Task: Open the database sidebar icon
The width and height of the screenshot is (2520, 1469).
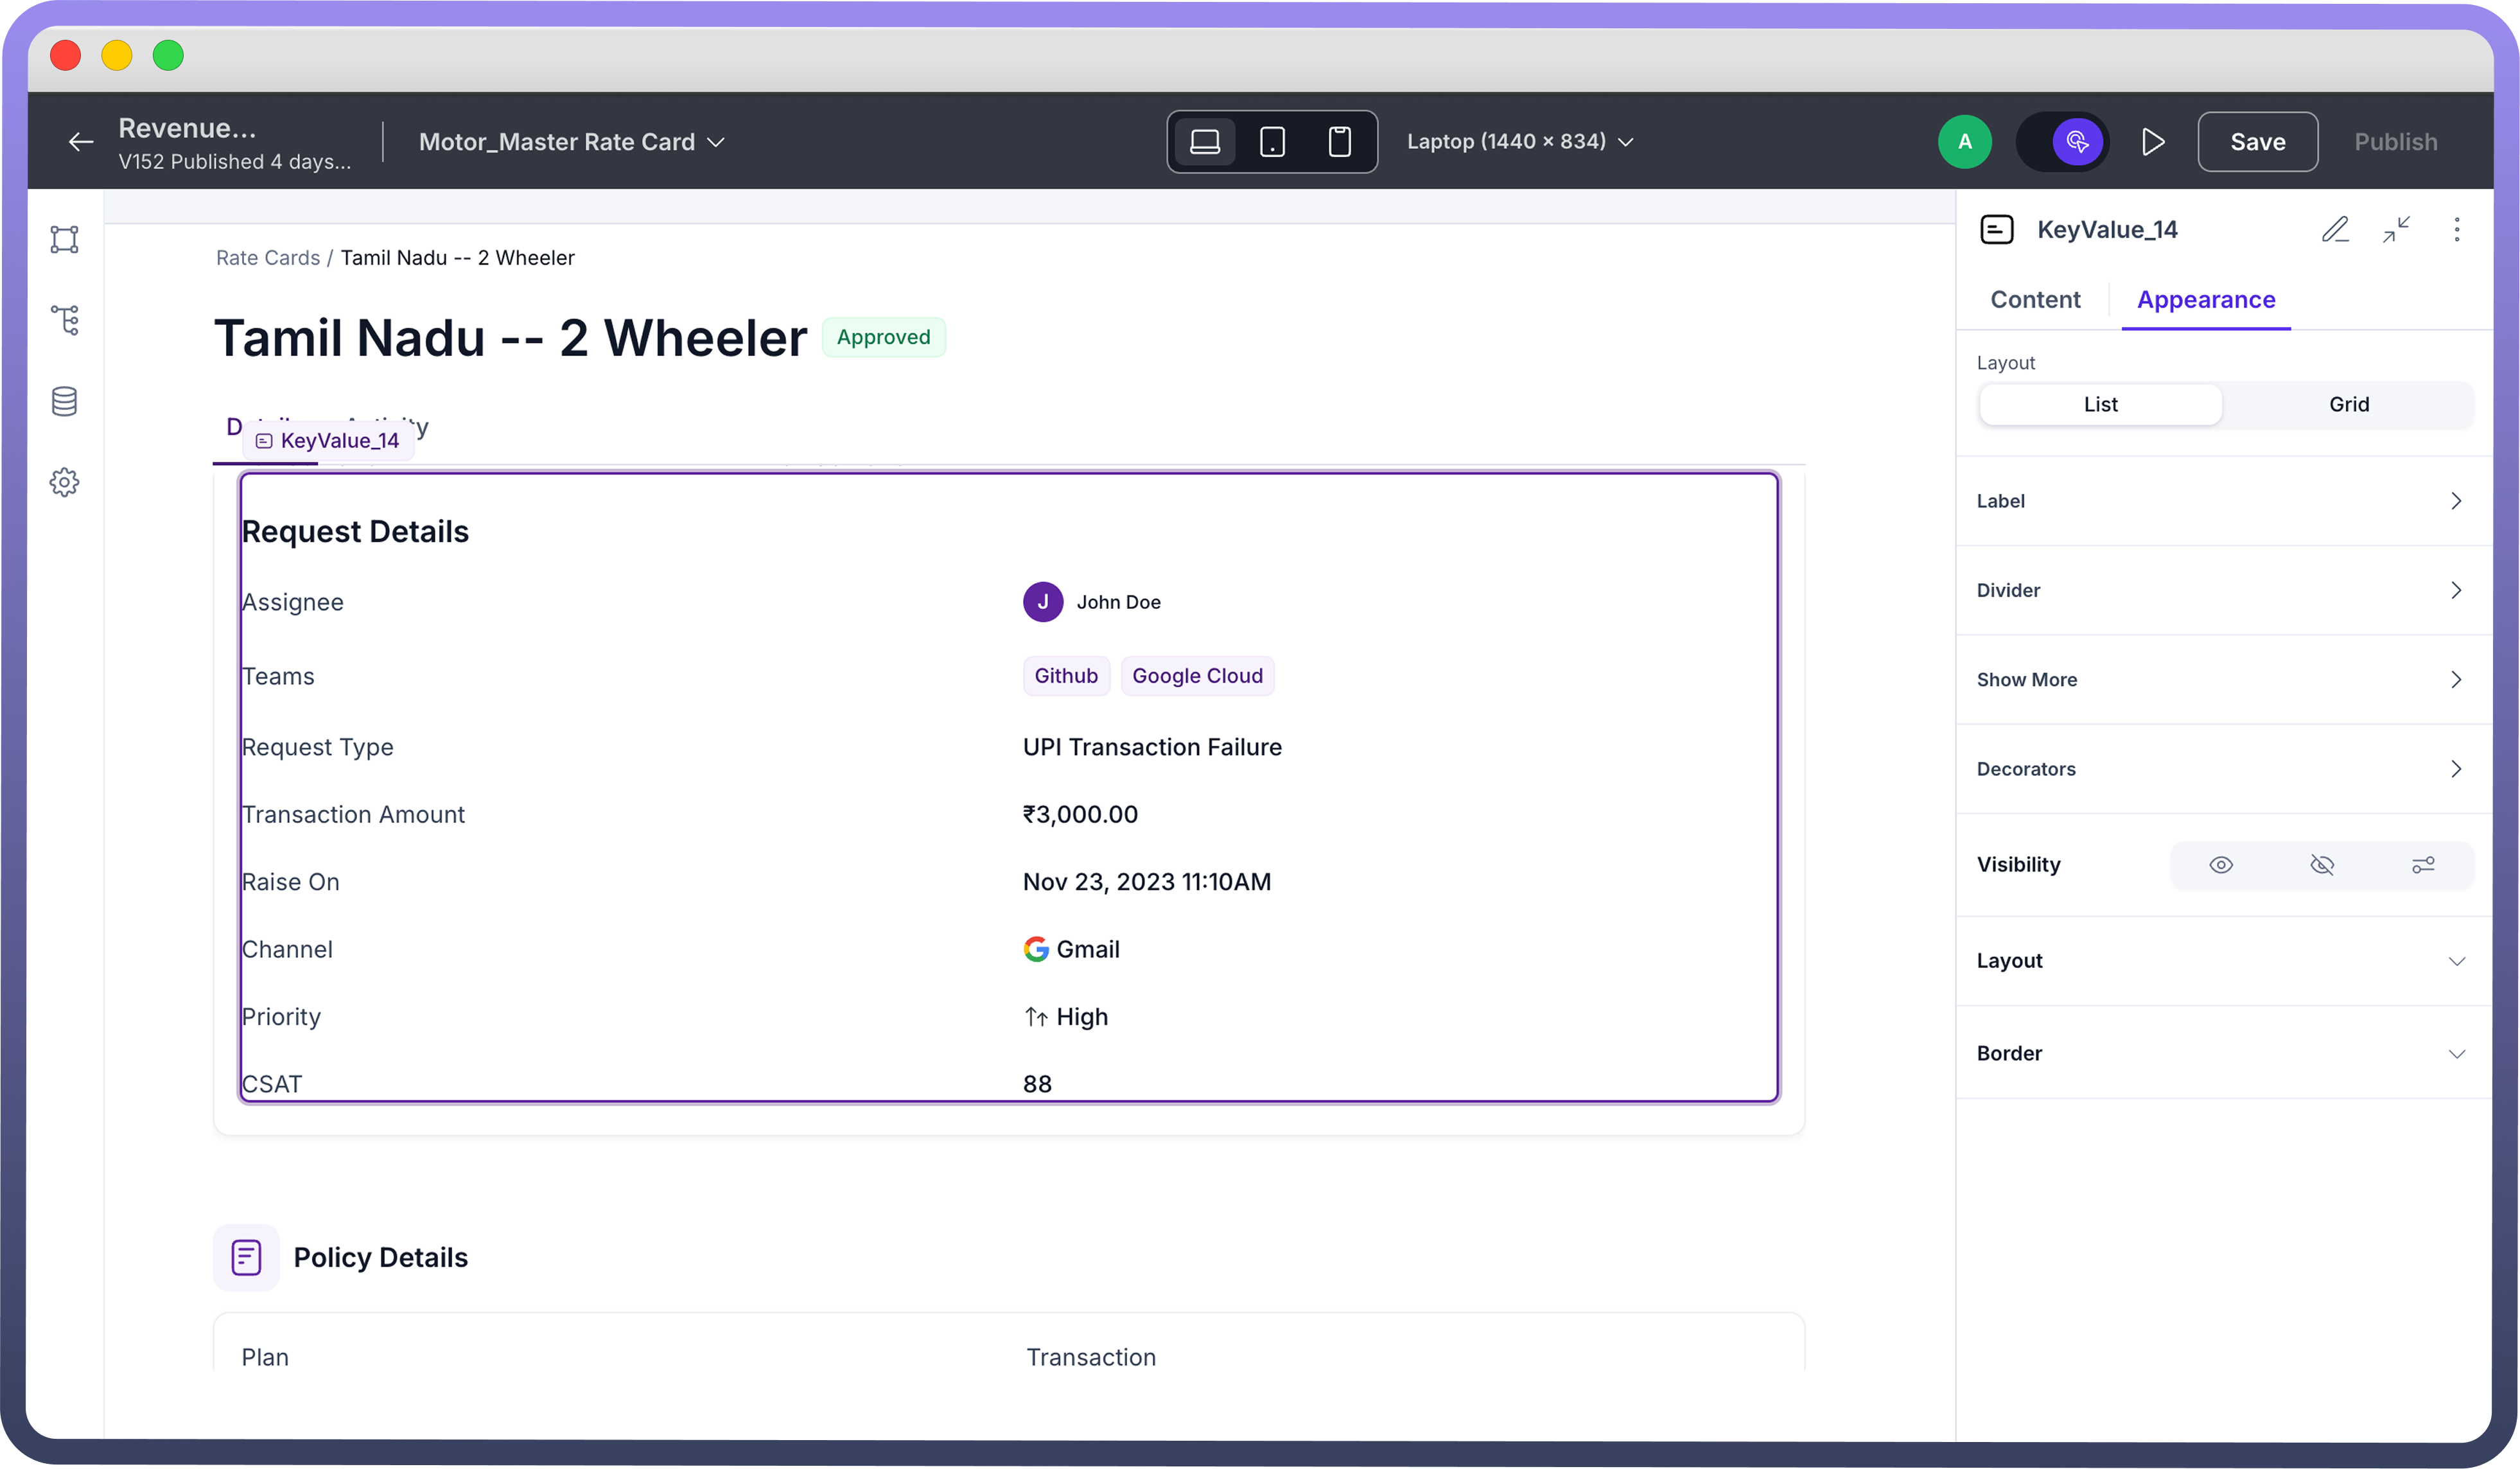Action: [x=65, y=401]
